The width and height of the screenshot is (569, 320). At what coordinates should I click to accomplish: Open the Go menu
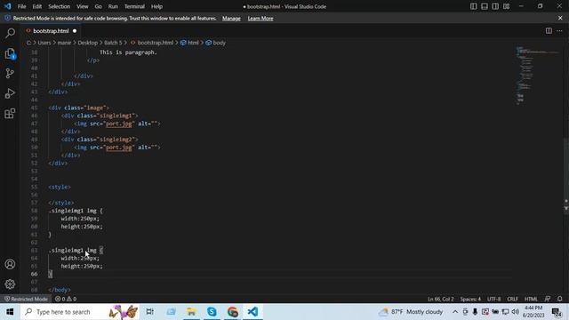tap(98, 6)
